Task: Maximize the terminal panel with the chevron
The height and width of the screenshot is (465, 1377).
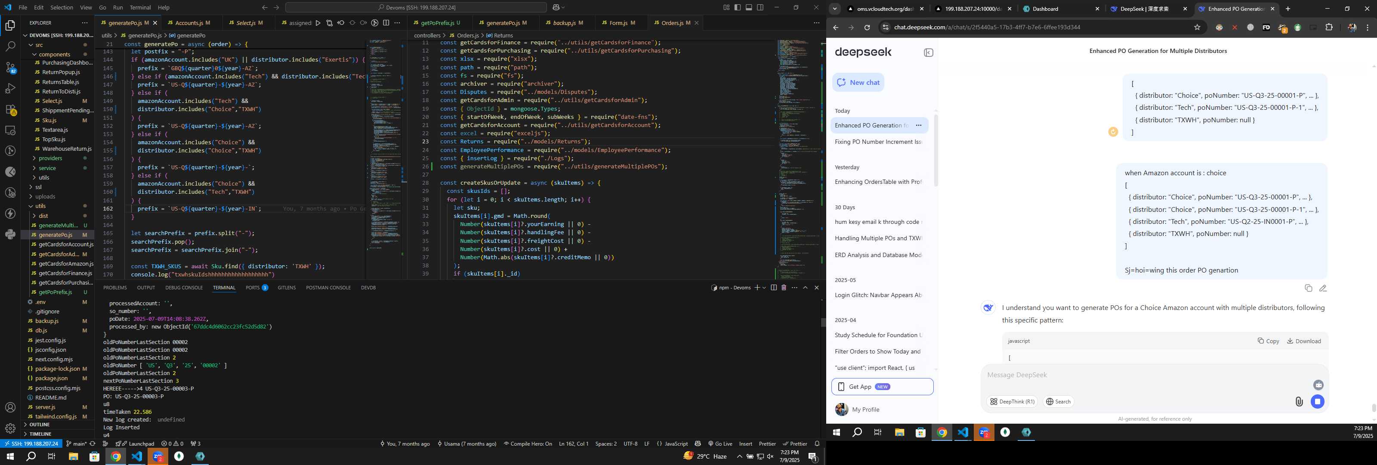Action: tap(805, 288)
